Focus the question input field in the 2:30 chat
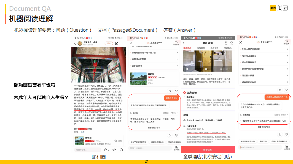Viewport: 293px width, 164px height. click(260, 147)
